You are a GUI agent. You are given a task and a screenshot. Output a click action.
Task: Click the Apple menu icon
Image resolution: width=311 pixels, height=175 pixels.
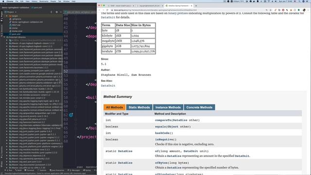(x=3, y=1)
